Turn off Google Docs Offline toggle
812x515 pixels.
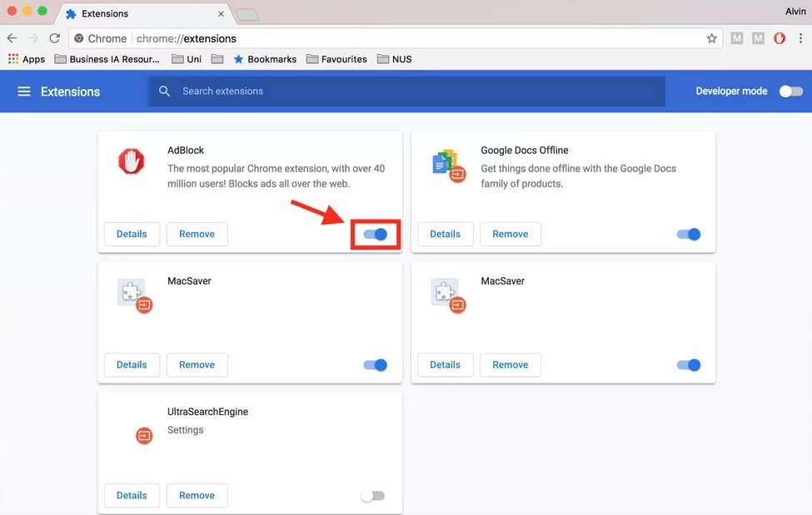pos(689,235)
